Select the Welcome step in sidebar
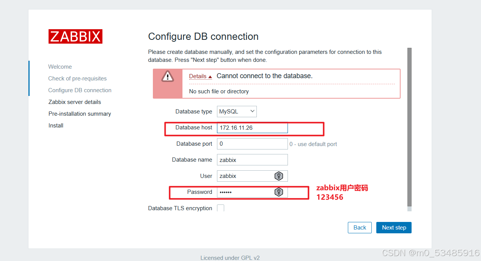The width and height of the screenshot is (481, 261). [x=60, y=66]
